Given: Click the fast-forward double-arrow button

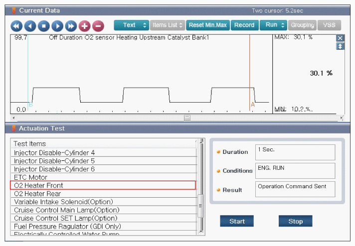Looking at the screenshot, I should pyautogui.click(x=70, y=25).
